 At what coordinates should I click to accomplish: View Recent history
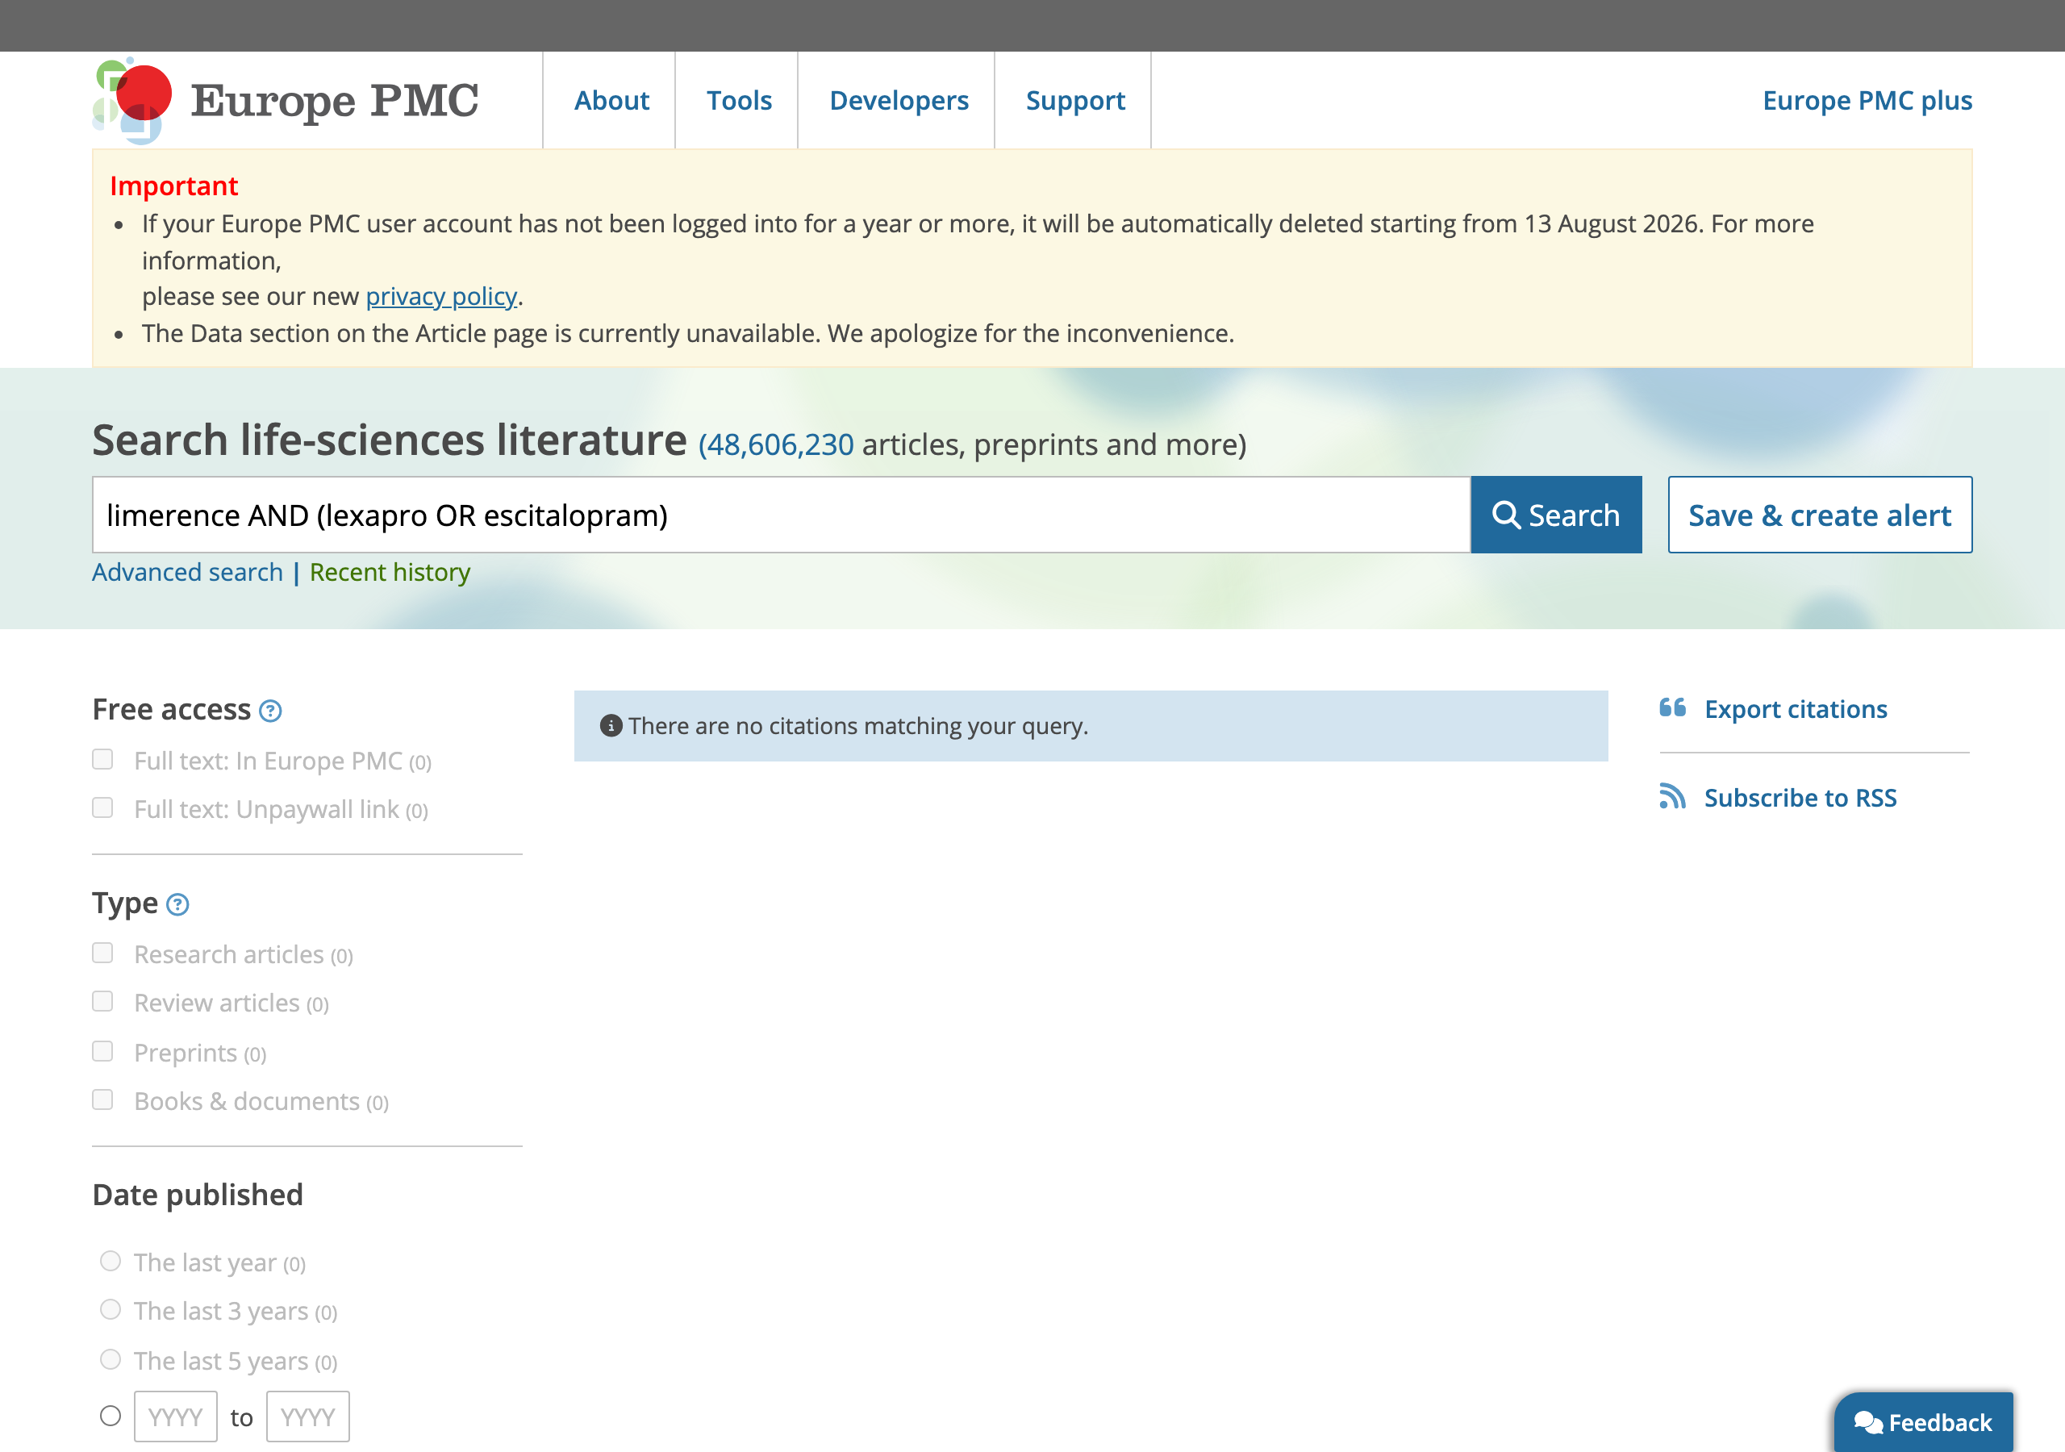[390, 572]
